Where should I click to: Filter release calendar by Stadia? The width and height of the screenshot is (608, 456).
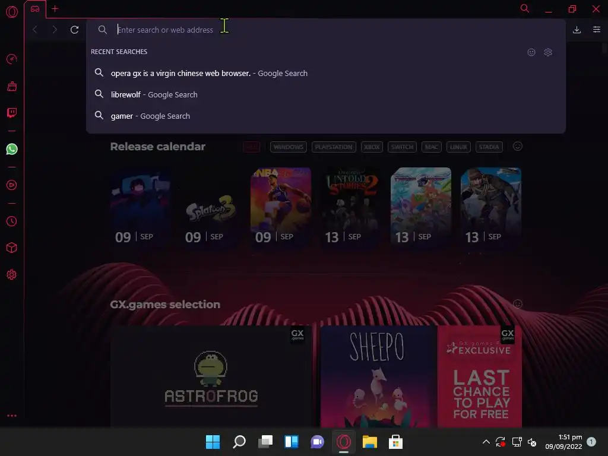coord(489,147)
